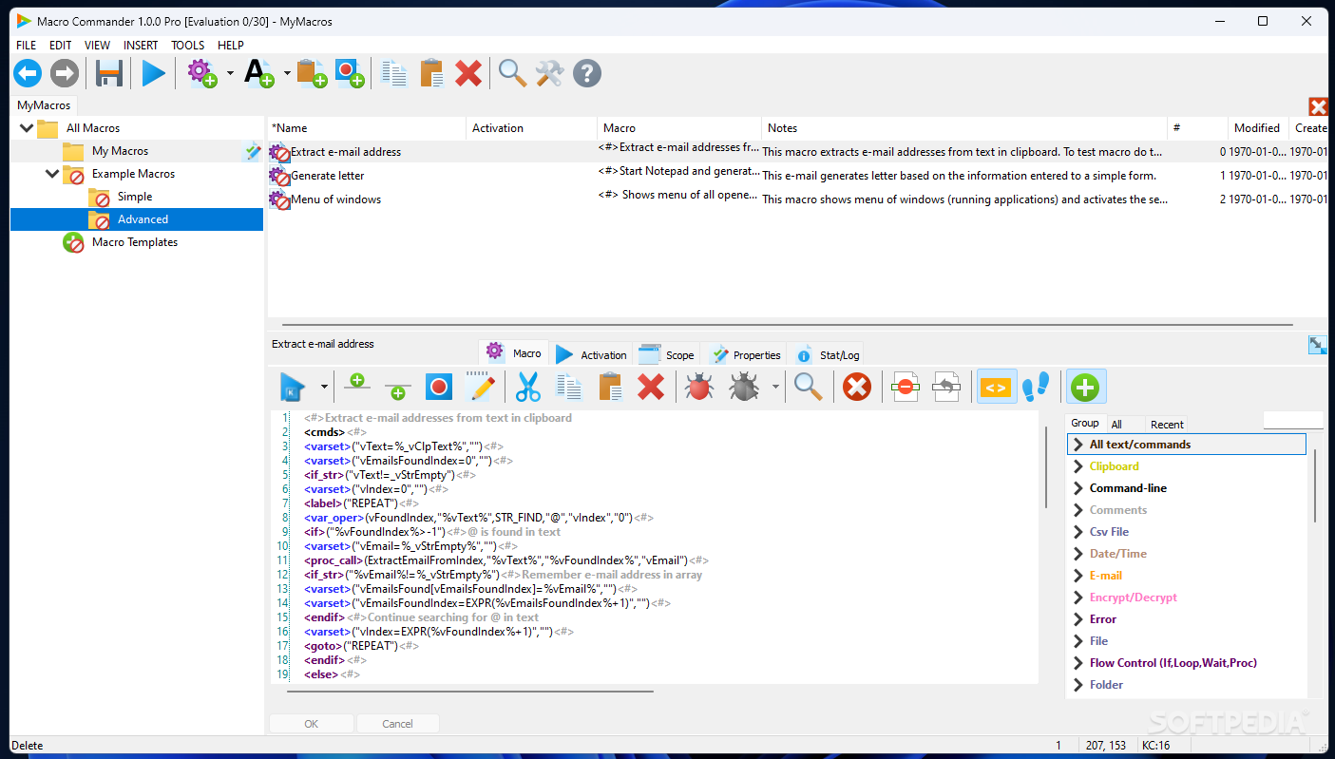This screenshot has width=1335, height=759.
Task: Sort by the Modified column header
Action: click(x=1256, y=128)
